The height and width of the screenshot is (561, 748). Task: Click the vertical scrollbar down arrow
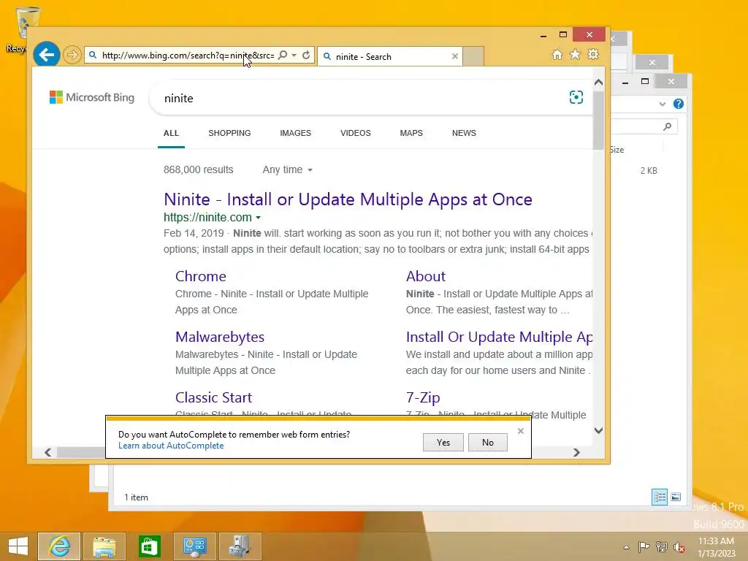pyautogui.click(x=599, y=430)
